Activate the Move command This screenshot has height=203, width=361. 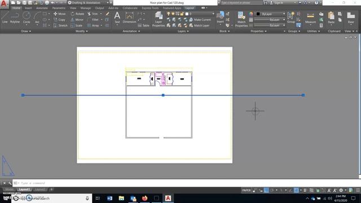coord(60,14)
